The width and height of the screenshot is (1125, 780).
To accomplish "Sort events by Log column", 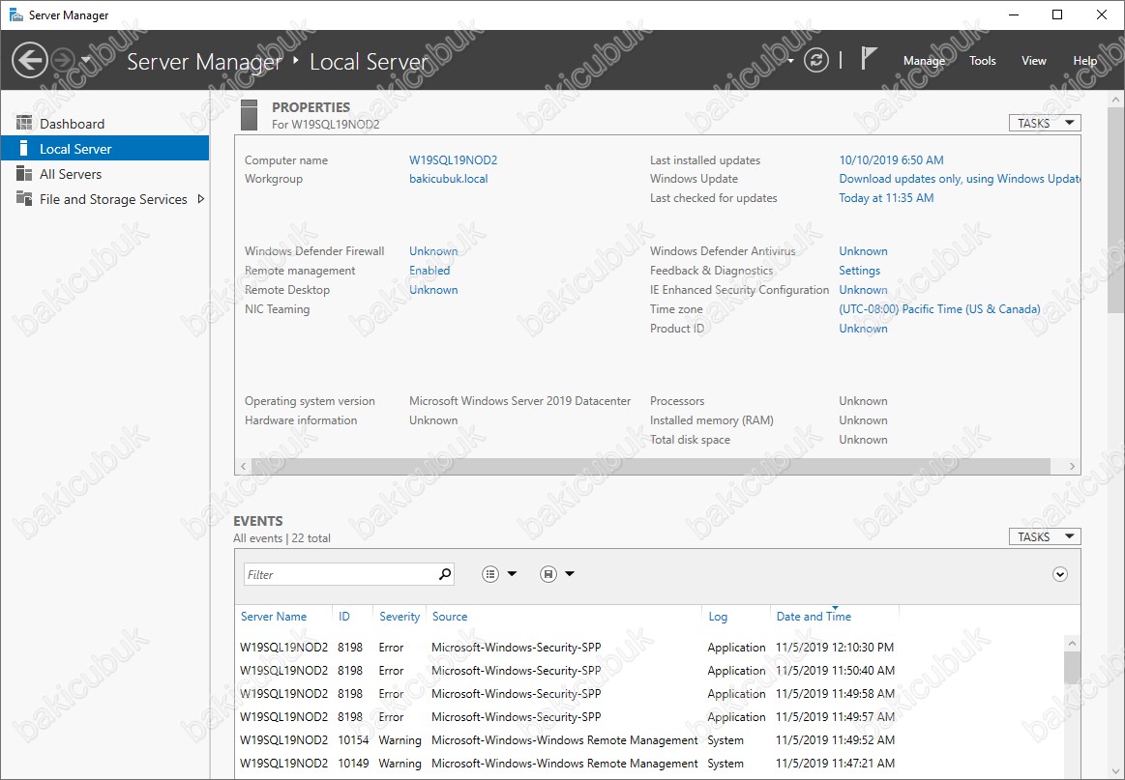I will [718, 617].
